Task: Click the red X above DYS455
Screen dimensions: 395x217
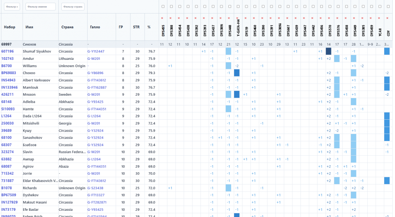Action: click(162, 18)
